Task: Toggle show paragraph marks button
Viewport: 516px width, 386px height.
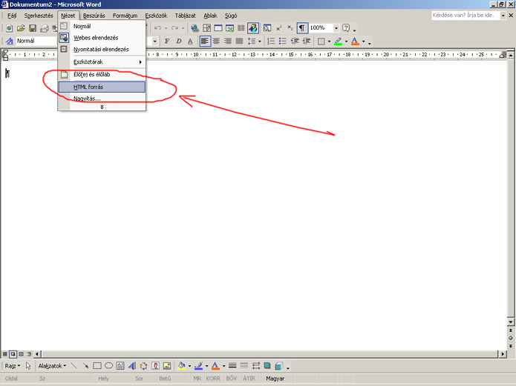Action: (302, 28)
